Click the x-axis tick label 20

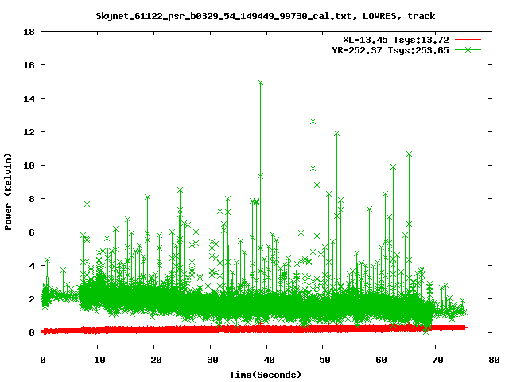pos(155,361)
